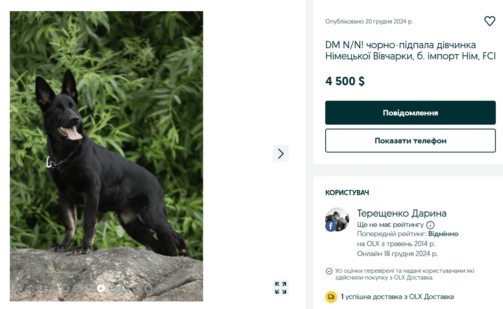Click Показати телефон to reveal number
This screenshot has height=309, width=503.
[410, 141]
